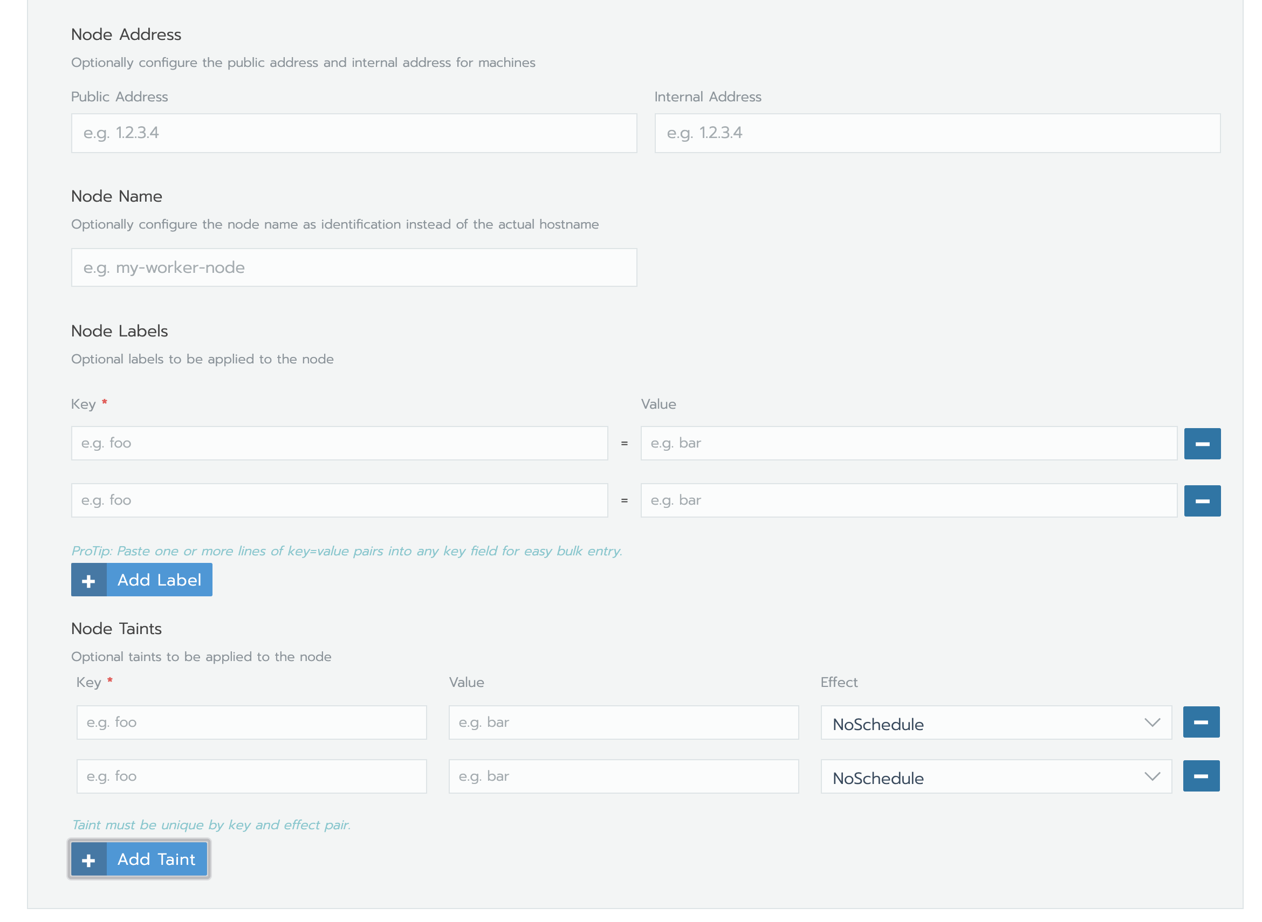1262x922 pixels.
Task: Open the first taint Effect dropdown
Action: pos(996,722)
